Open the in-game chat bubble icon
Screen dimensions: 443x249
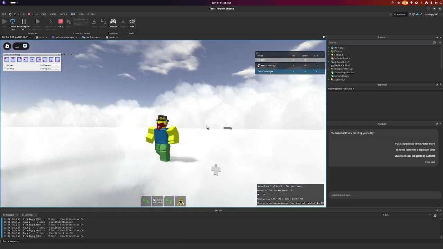25,46
